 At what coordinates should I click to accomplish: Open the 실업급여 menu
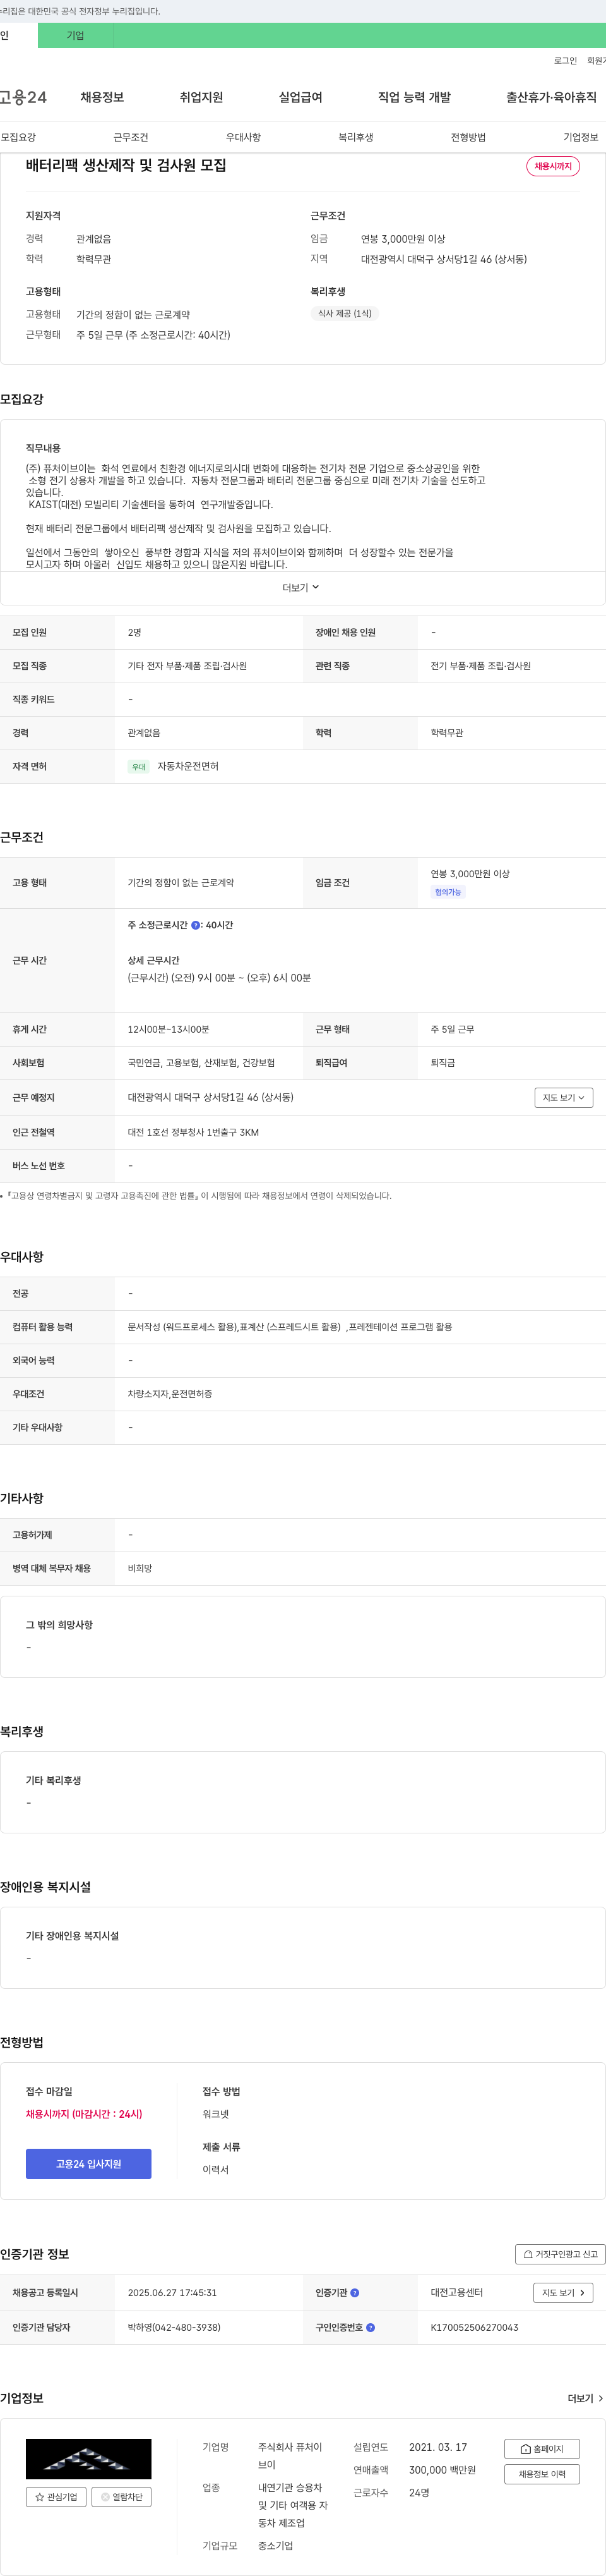click(300, 97)
